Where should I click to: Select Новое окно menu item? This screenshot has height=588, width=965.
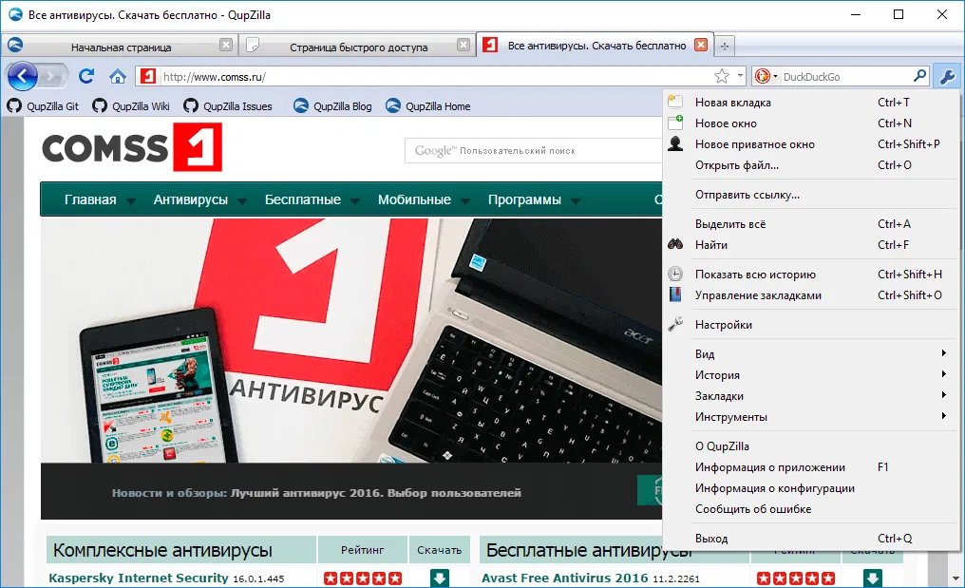[x=811, y=123]
